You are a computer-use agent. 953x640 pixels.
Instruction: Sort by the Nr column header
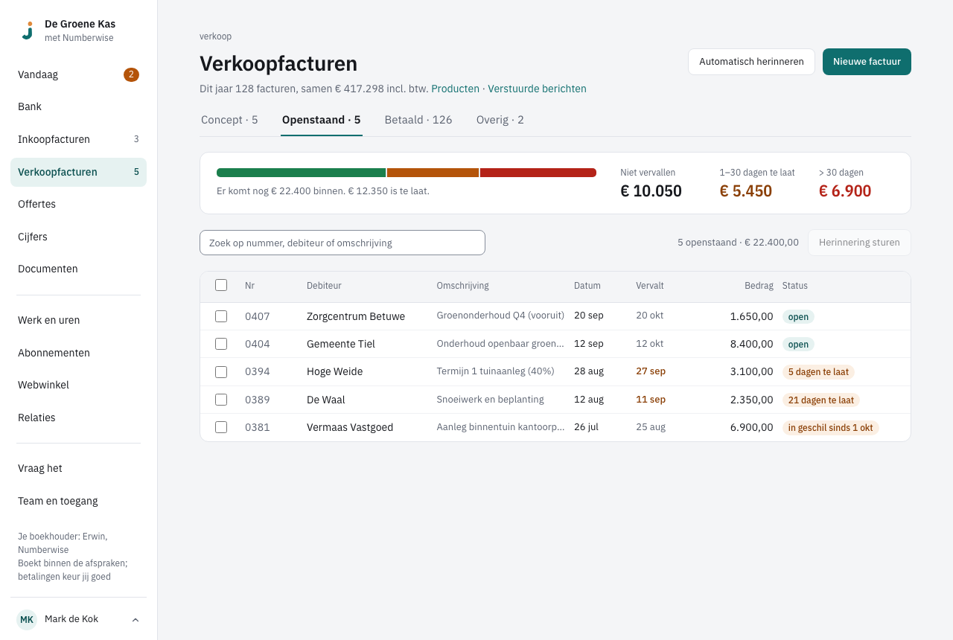pyautogui.click(x=249, y=286)
